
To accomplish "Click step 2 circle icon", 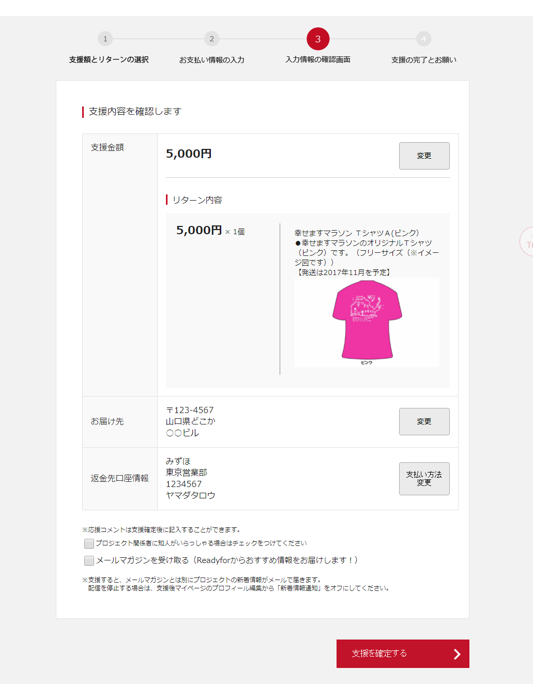I will coord(211,39).
